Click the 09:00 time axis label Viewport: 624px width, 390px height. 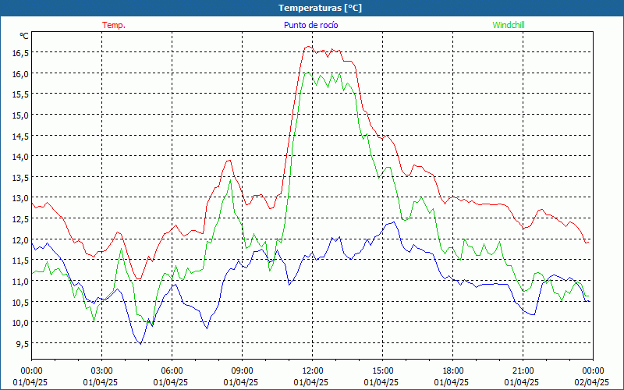(x=242, y=371)
